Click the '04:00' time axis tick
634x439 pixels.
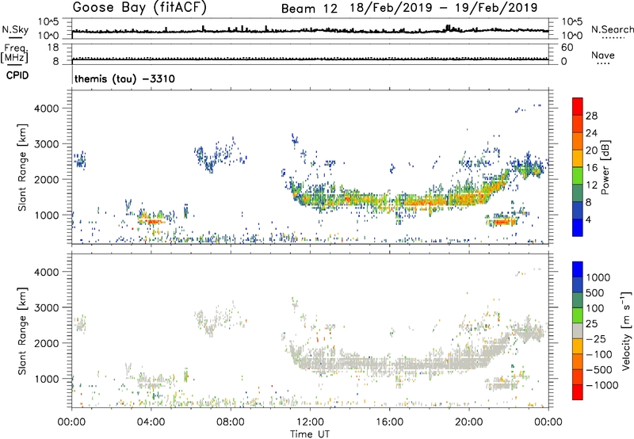151,422
